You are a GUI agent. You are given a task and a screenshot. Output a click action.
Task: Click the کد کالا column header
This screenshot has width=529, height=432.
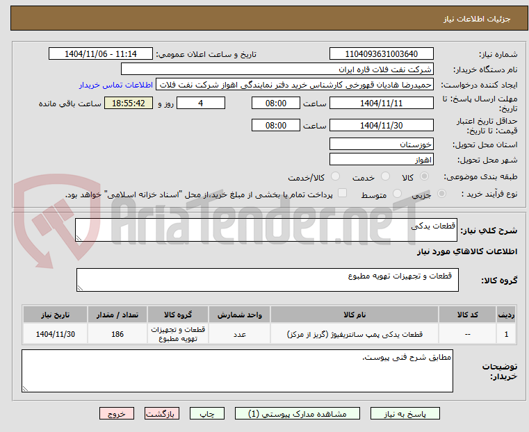tap(467, 315)
